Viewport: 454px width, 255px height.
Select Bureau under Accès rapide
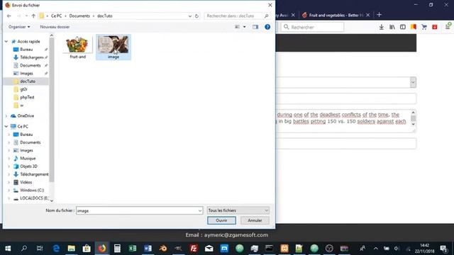[26, 50]
